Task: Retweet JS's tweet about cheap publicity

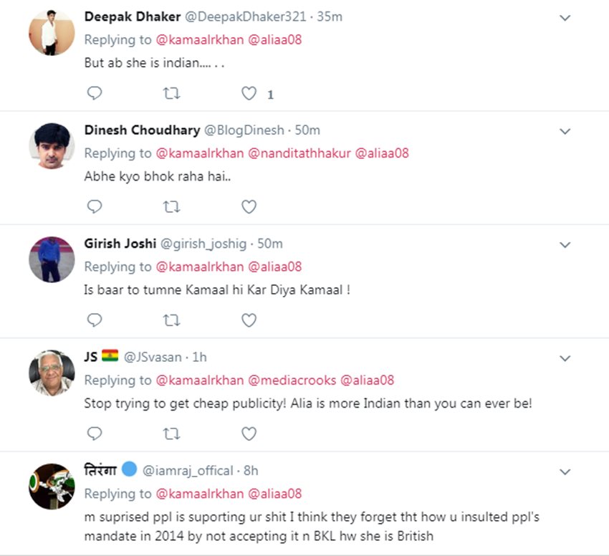Action: [x=171, y=433]
